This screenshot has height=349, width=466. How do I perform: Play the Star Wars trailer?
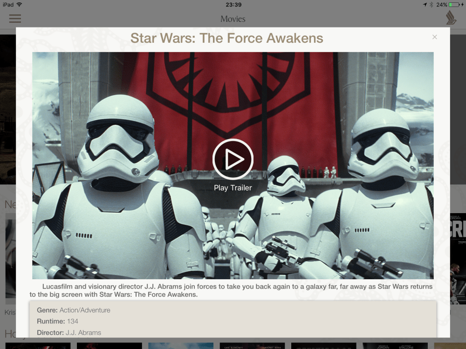coord(233,159)
